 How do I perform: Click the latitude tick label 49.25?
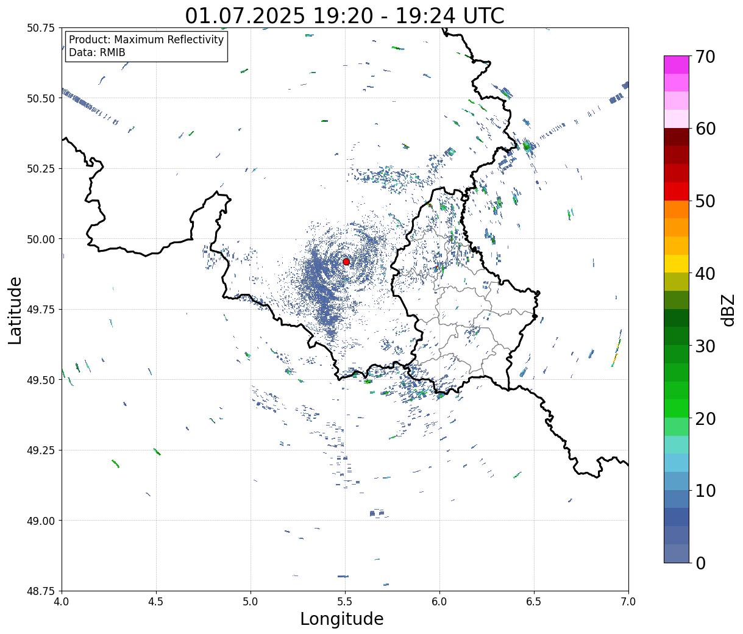41,451
